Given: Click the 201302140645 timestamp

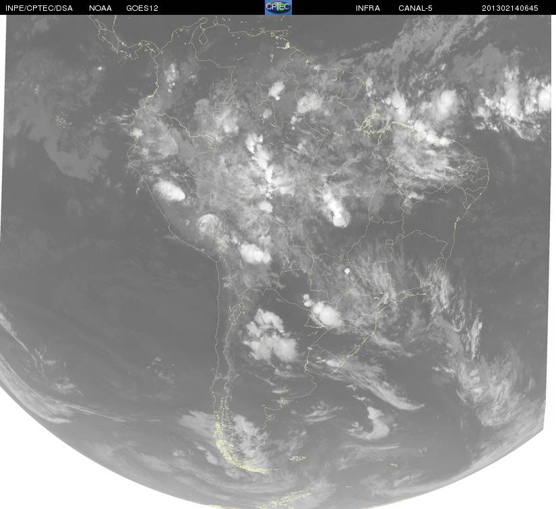Looking at the screenshot, I should (x=510, y=8).
